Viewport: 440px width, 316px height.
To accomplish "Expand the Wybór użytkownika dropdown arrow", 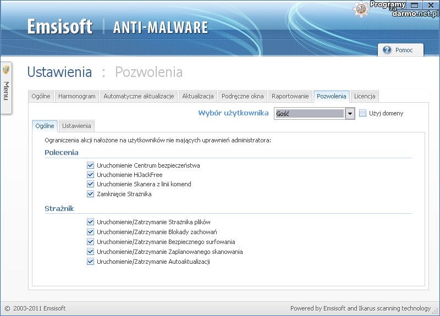I will 350,114.
